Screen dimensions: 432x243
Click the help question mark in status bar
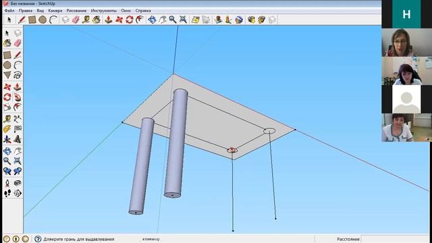pos(38,239)
